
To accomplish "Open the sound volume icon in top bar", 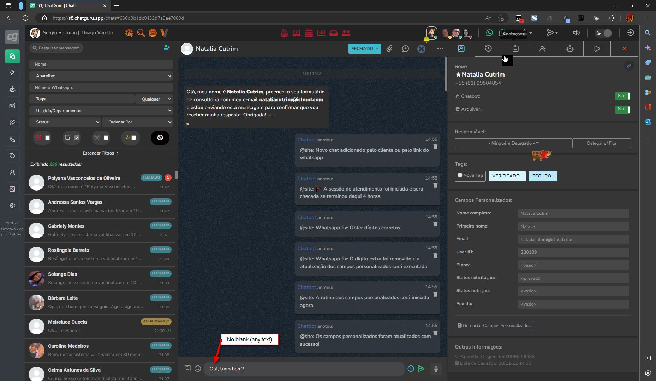I will click(x=576, y=33).
